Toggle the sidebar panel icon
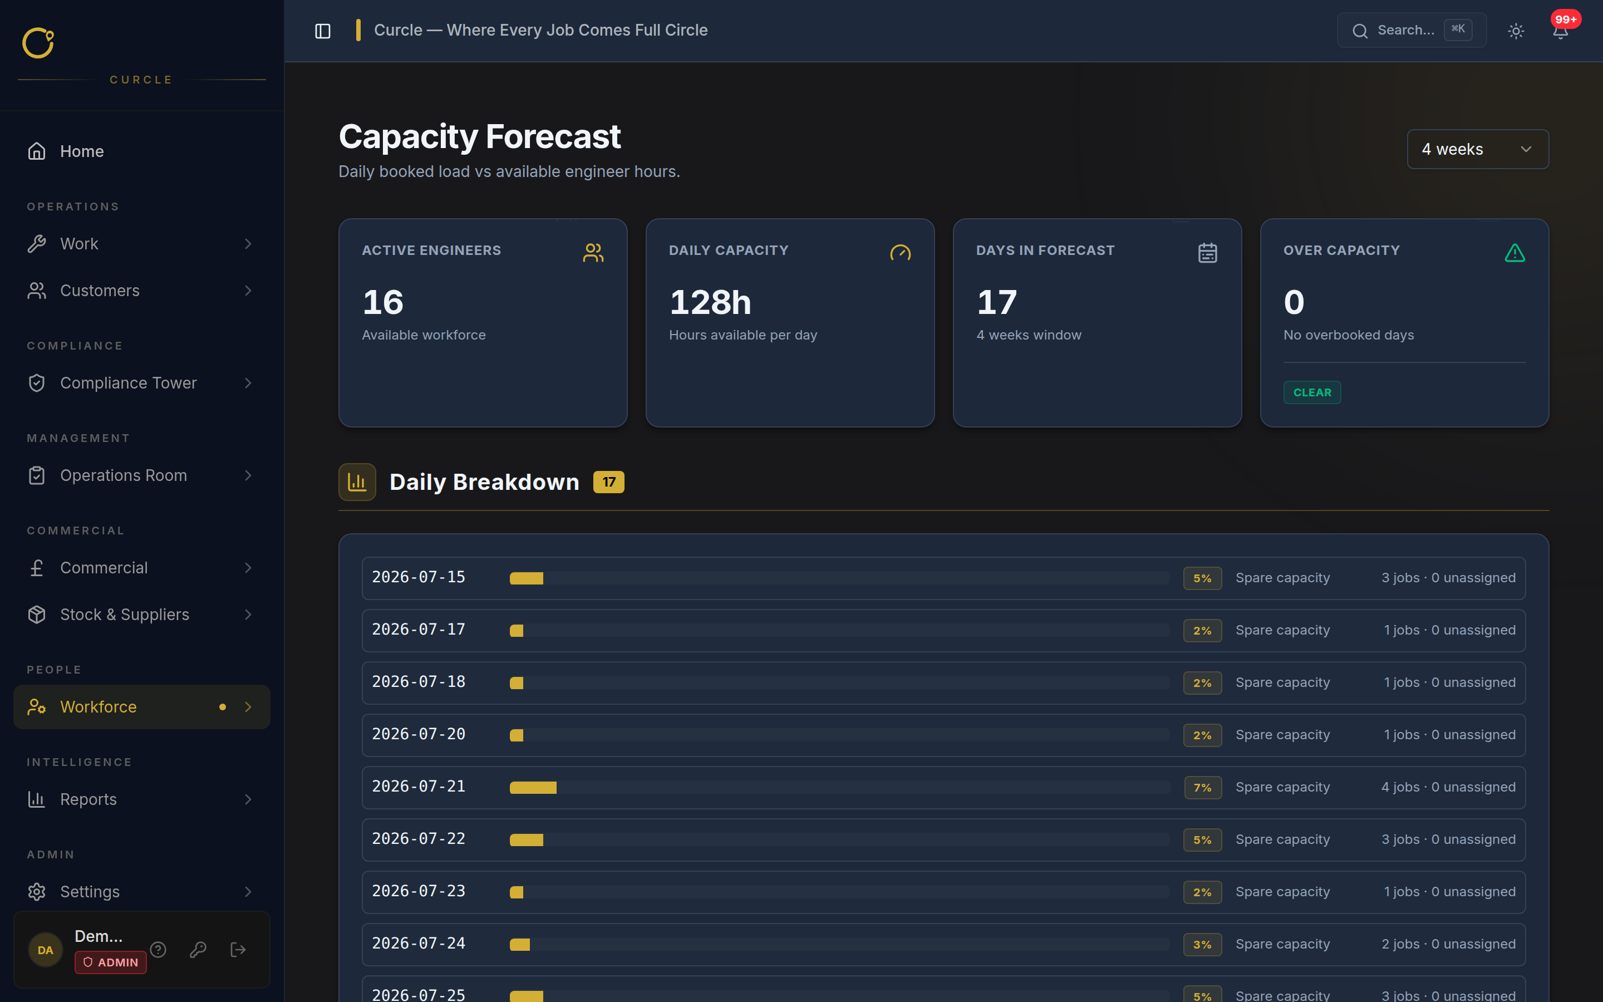The image size is (1603, 1002). (x=323, y=31)
